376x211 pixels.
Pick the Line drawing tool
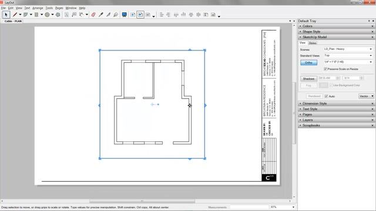tap(15, 15)
